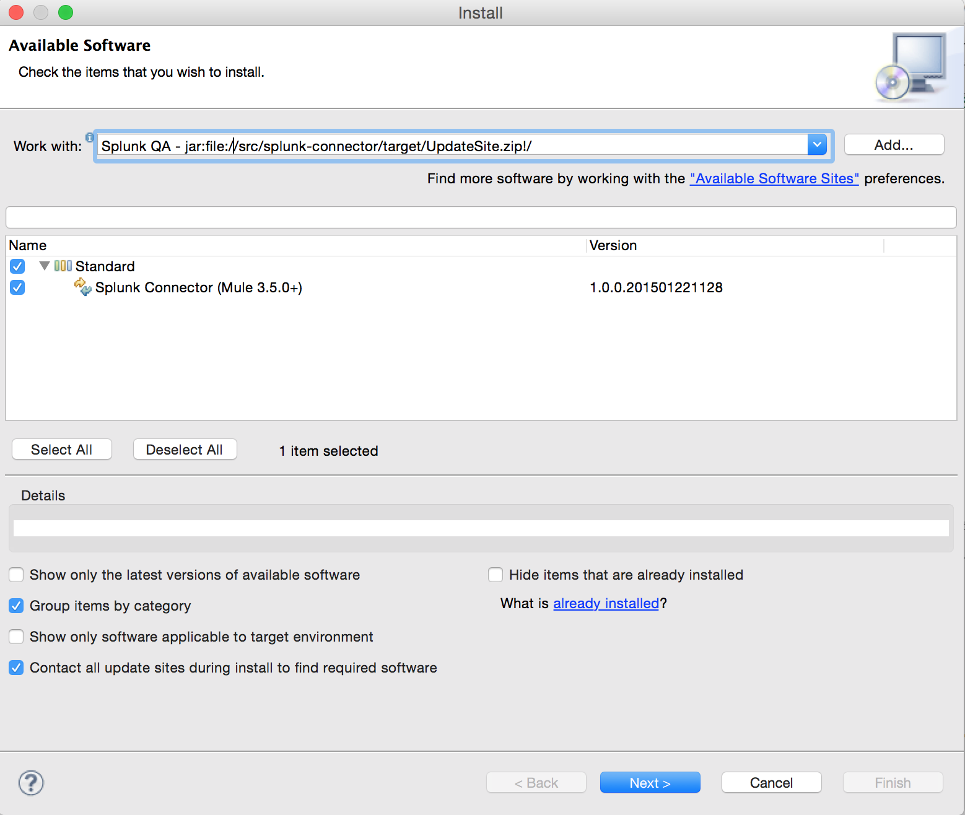Click the green zoom window button
Viewport: 965px width, 815px height.
(x=66, y=12)
